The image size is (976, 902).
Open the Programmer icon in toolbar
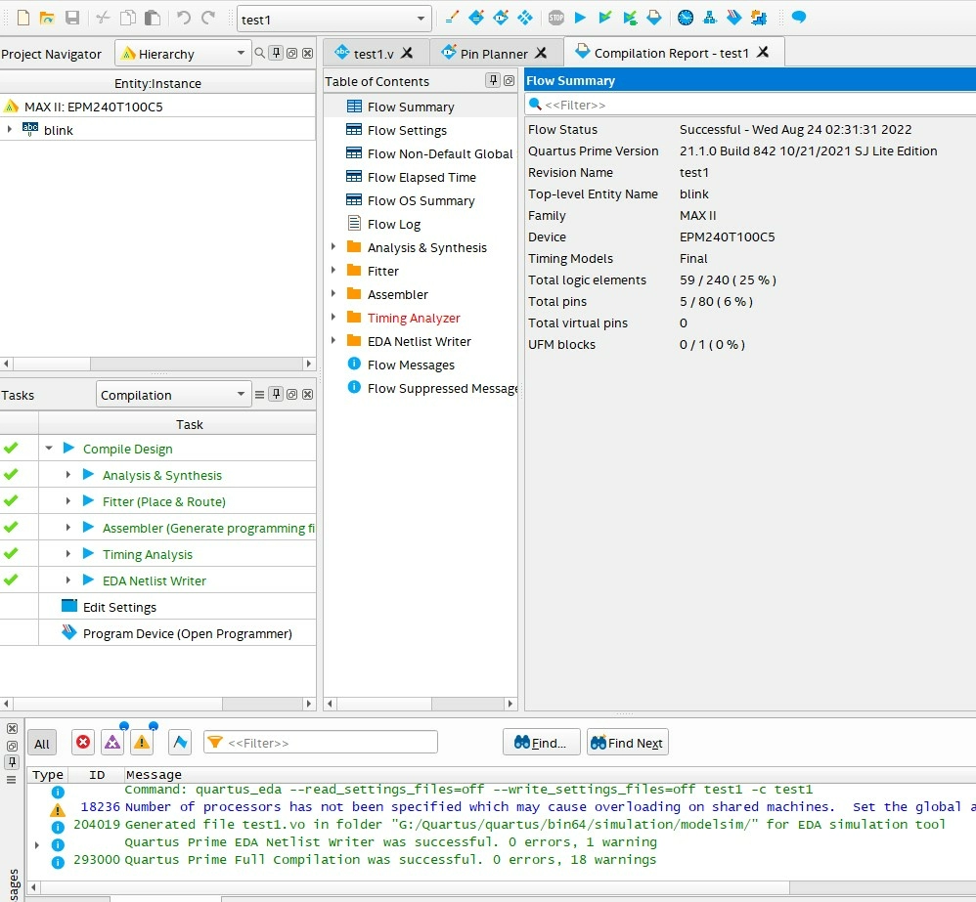pos(733,18)
